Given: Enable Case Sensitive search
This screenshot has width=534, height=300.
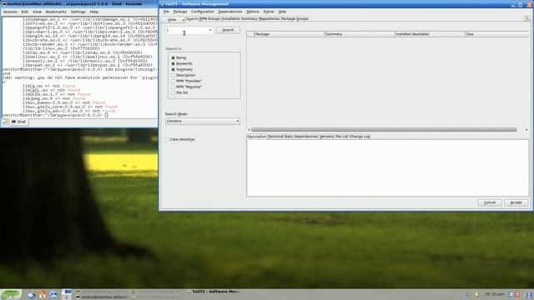Looking at the screenshot, I should click(167, 139).
